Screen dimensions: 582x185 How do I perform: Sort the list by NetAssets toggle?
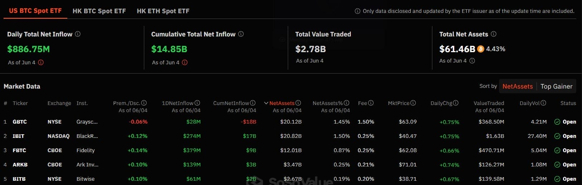pyautogui.click(x=517, y=86)
